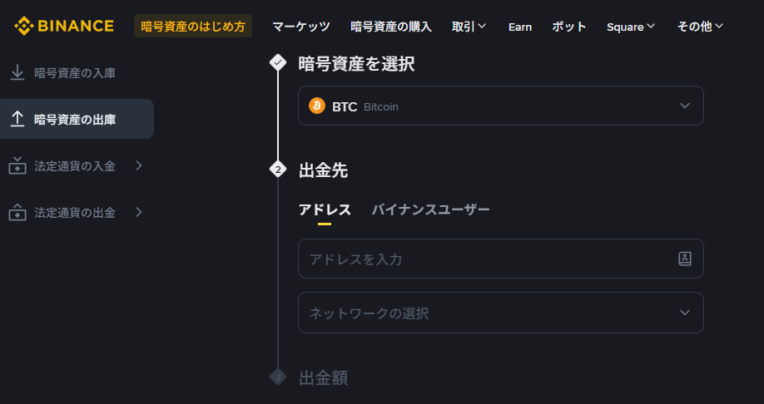Expand the 法定通貨の入金 sidebar item
This screenshot has width=764, height=404.
(x=138, y=165)
